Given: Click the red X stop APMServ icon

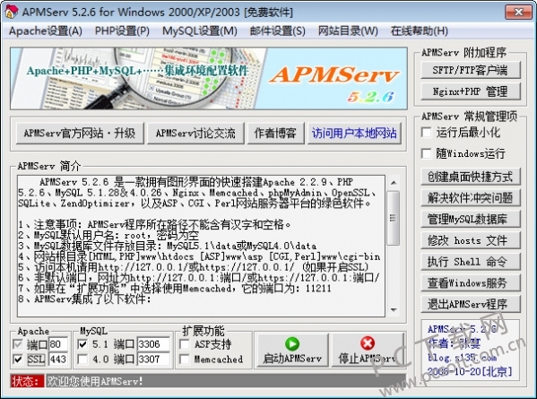Looking at the screenshot, I should pyautogui.click(x=368, y=343).
